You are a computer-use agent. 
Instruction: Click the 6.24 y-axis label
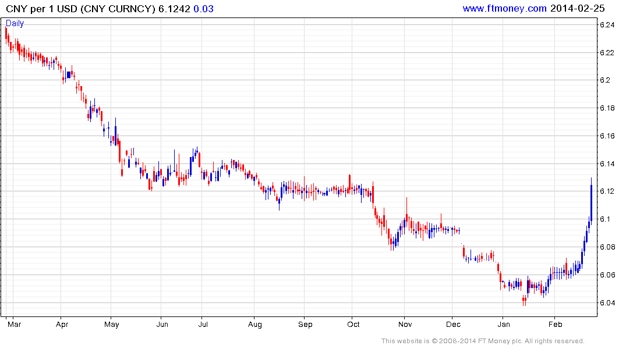pos(607,25)
